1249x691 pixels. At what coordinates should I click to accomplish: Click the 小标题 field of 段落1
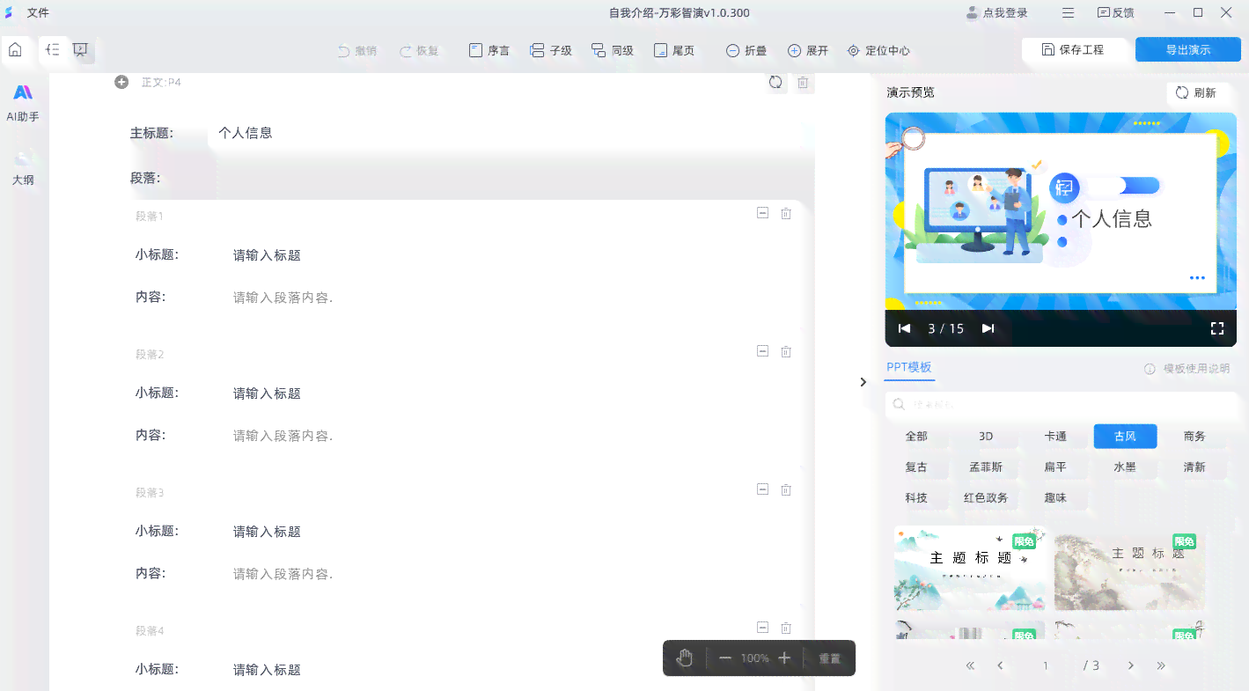pyautogui.click(x=511, y=255)
